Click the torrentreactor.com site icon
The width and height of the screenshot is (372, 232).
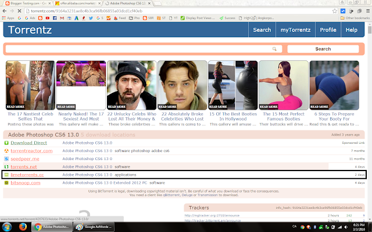point(6,151)
